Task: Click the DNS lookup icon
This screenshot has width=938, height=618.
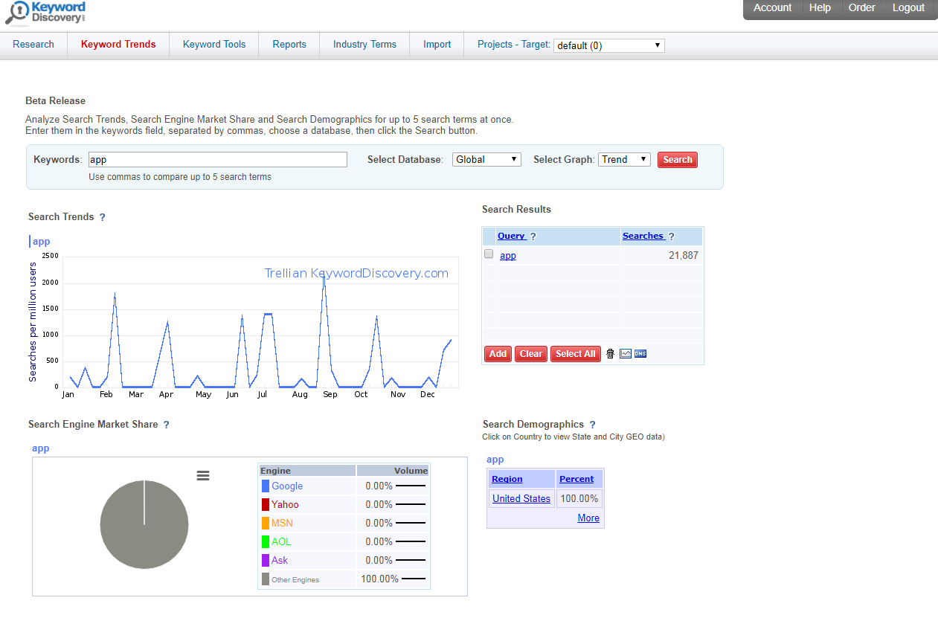Action: pos(640,354)
